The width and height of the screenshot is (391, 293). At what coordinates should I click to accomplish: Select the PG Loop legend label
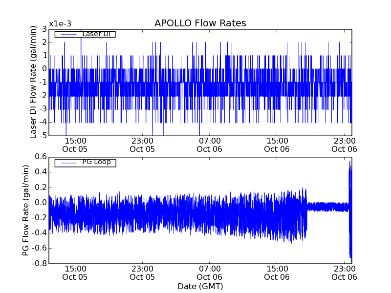96,162
